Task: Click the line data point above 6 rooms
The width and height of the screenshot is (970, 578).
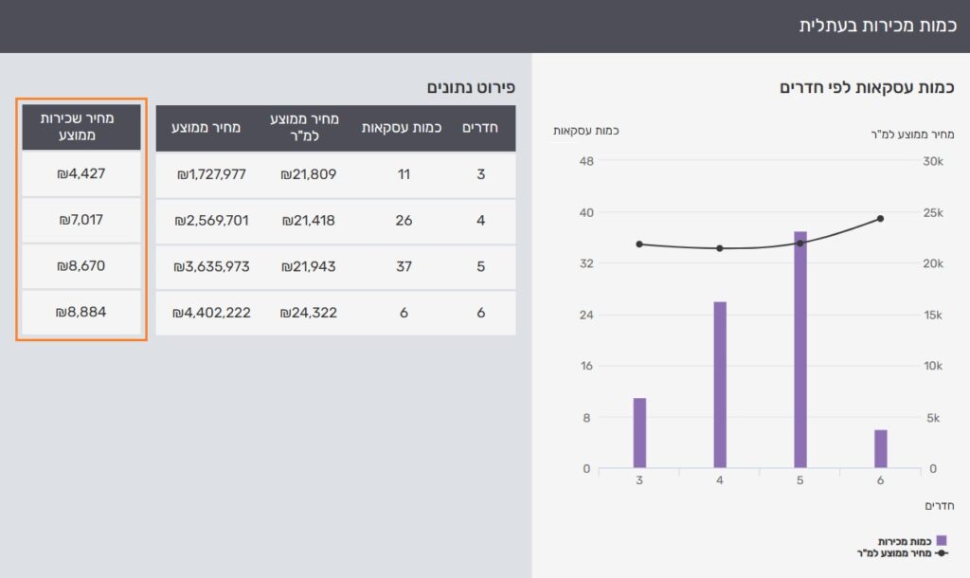Action: (x=880, y=219)
